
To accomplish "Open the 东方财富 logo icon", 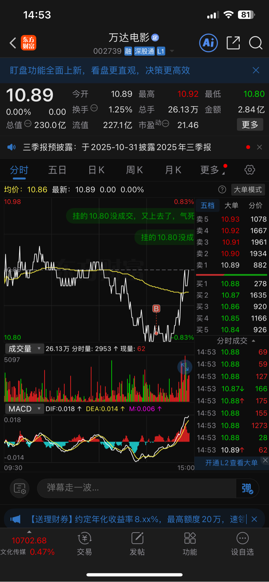I will tap(28, 43).
